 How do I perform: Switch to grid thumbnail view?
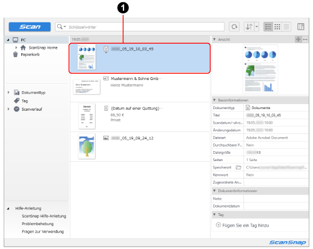(277, 27)
